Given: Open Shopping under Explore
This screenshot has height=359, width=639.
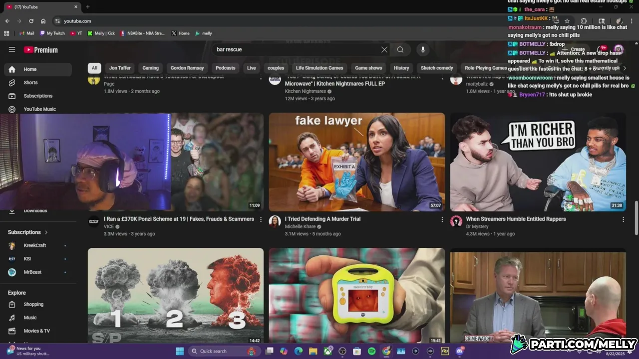Looking at the screenshot, I should pyautogui.click(x=37, y=304).
